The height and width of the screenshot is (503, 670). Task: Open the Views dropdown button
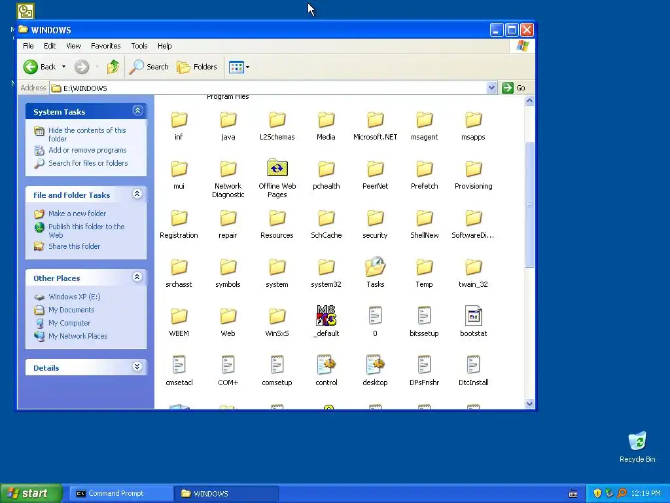tap(239, 67)
